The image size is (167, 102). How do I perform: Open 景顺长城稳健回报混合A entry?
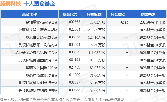pos(38,60)
